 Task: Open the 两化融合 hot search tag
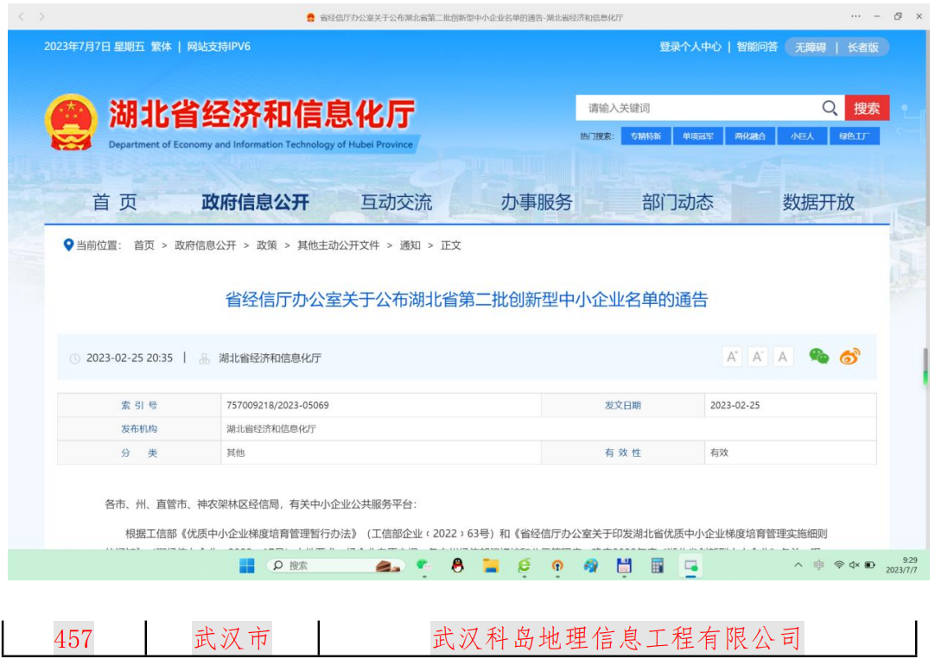[750, 136]
